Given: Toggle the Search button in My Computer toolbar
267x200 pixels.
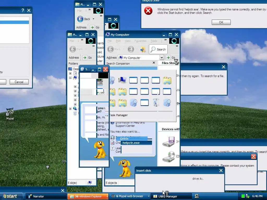Looking at the screenshot, I should click(158, 49).
